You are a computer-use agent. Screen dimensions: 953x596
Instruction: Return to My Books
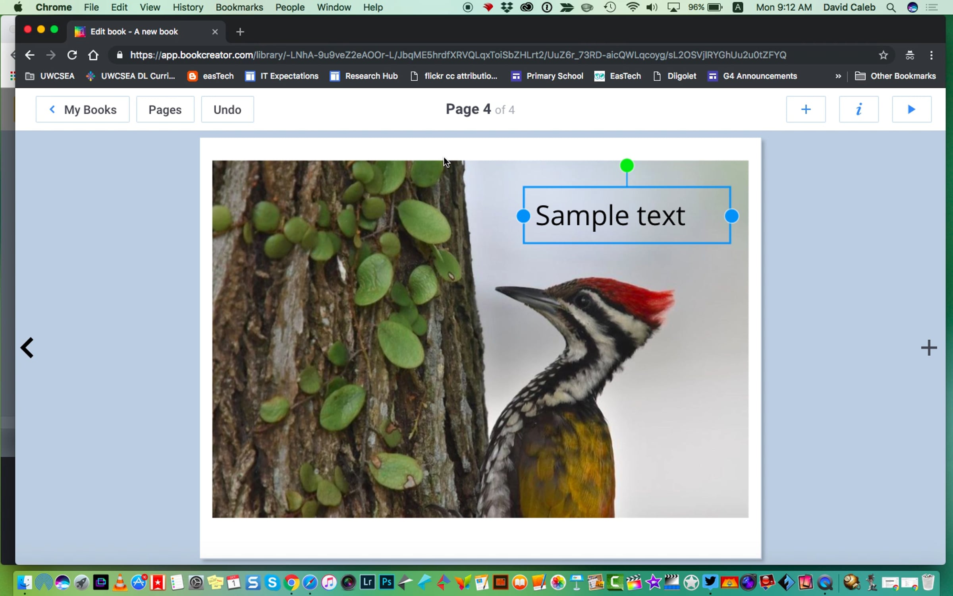(x=83, y=109)
